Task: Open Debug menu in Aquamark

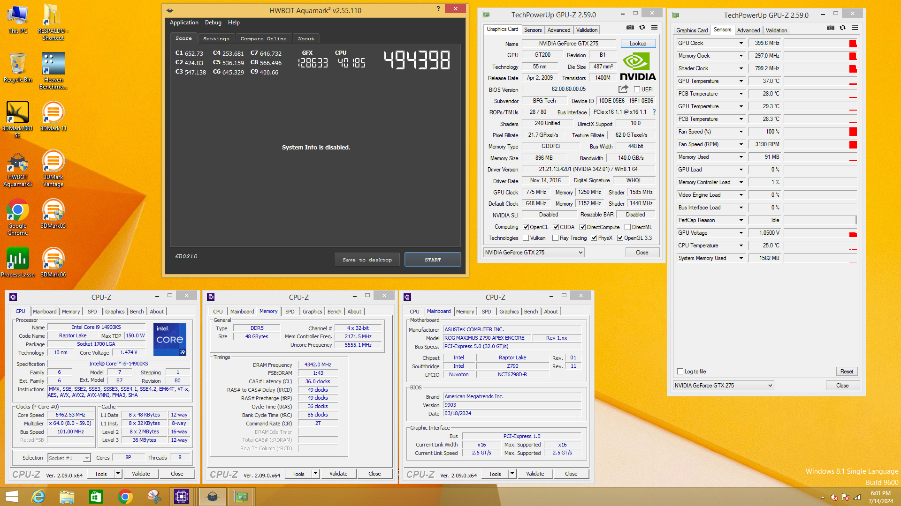Action: (213, 22)
